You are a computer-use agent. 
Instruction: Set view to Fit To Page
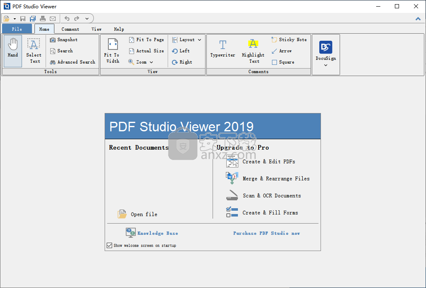click(147, 40)
